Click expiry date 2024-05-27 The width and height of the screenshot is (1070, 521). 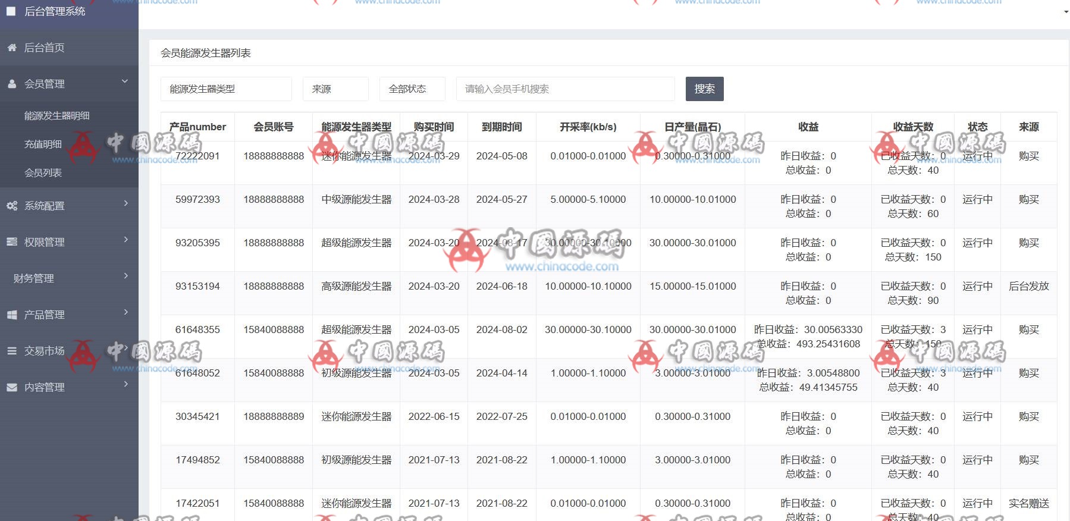tap(501, 199)
